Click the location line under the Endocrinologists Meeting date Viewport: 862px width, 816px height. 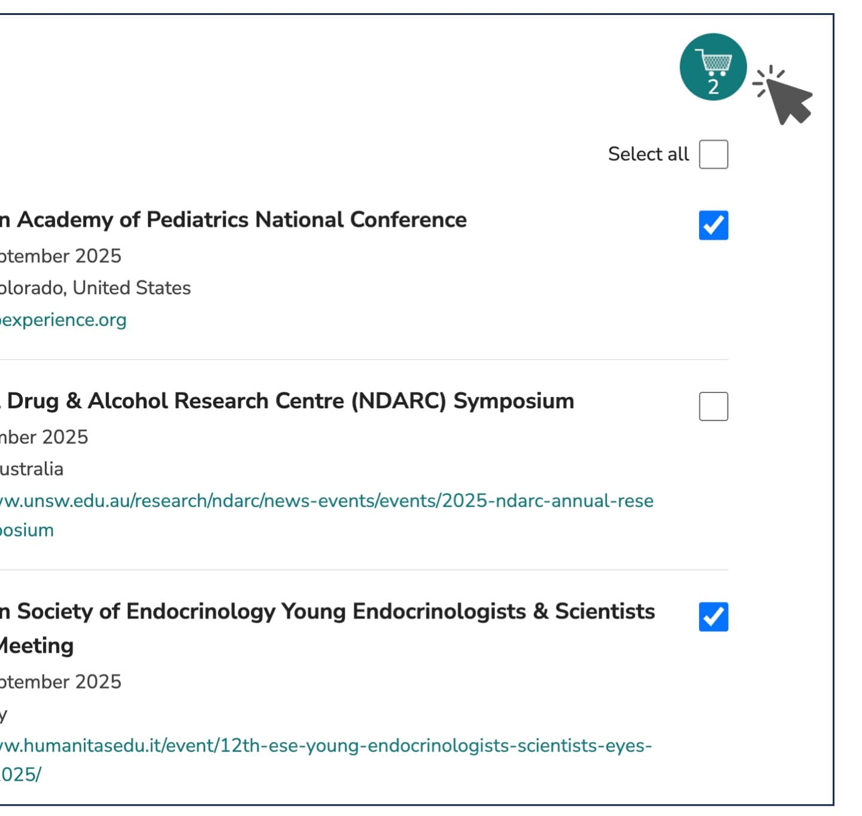[x=4, y=714]
